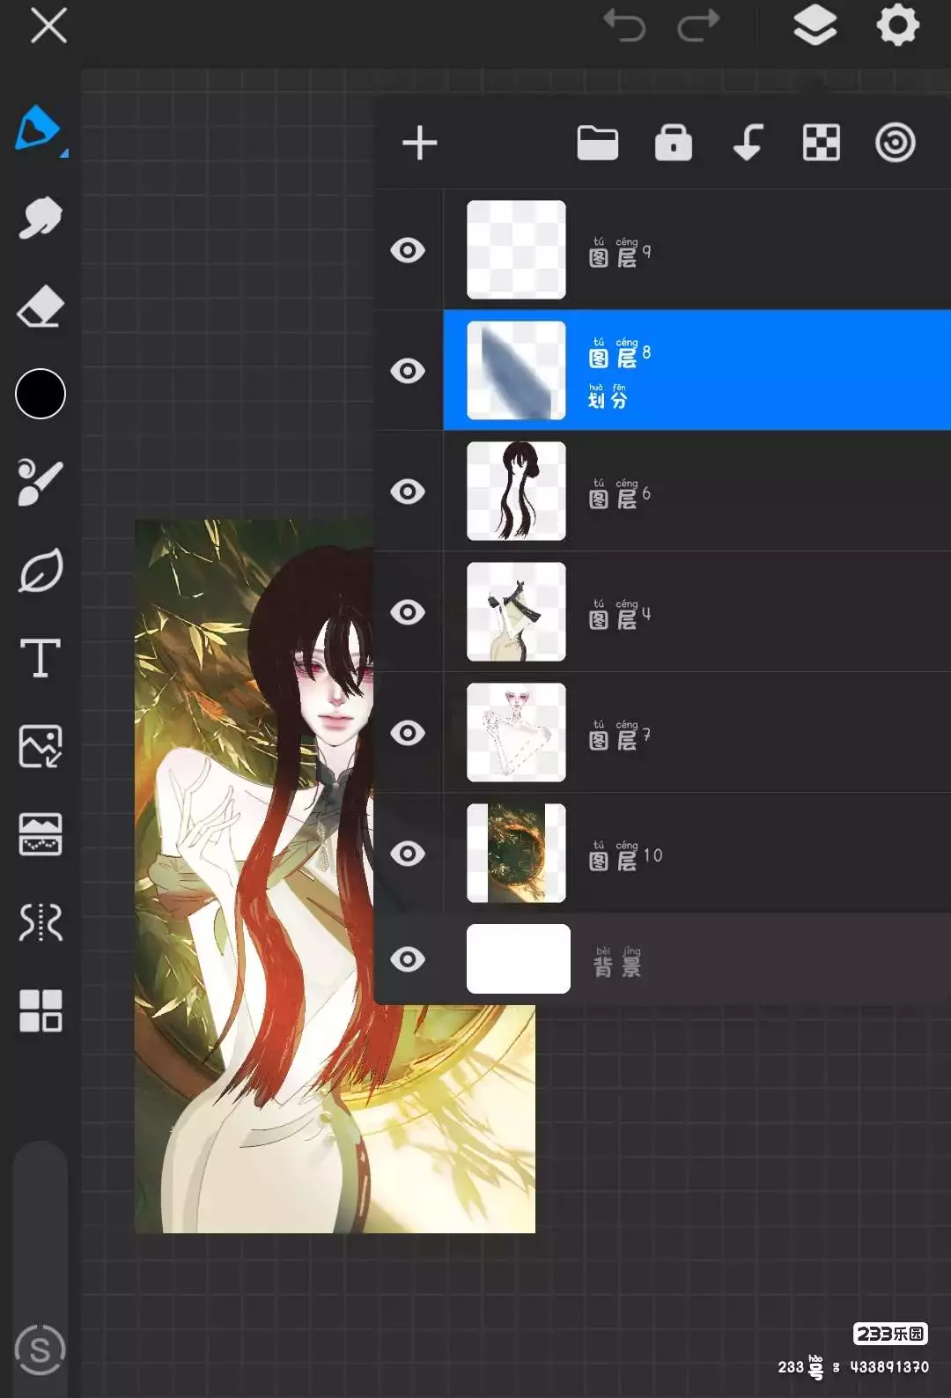Click the 图层7 layer name
Screen dimensions: 951x1398
pyautogui.click(x=620, y=736)
